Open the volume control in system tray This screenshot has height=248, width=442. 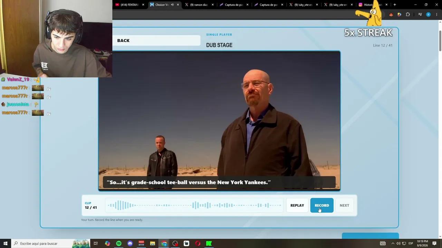pos(398,244)
